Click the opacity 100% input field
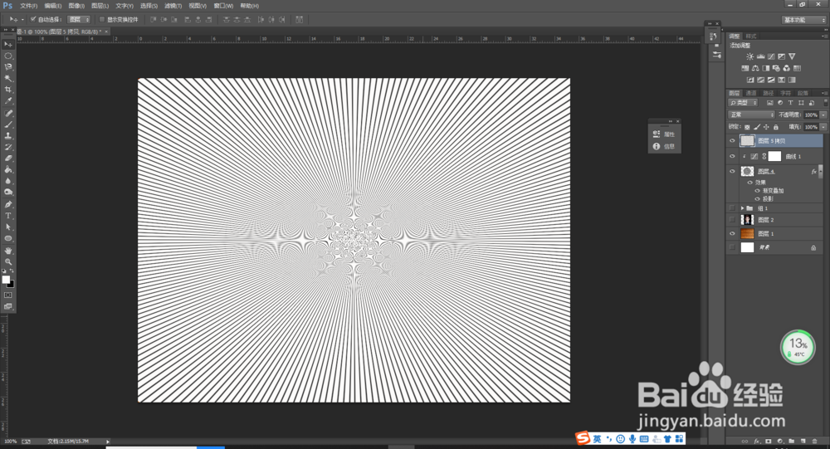 click(810, 115)
